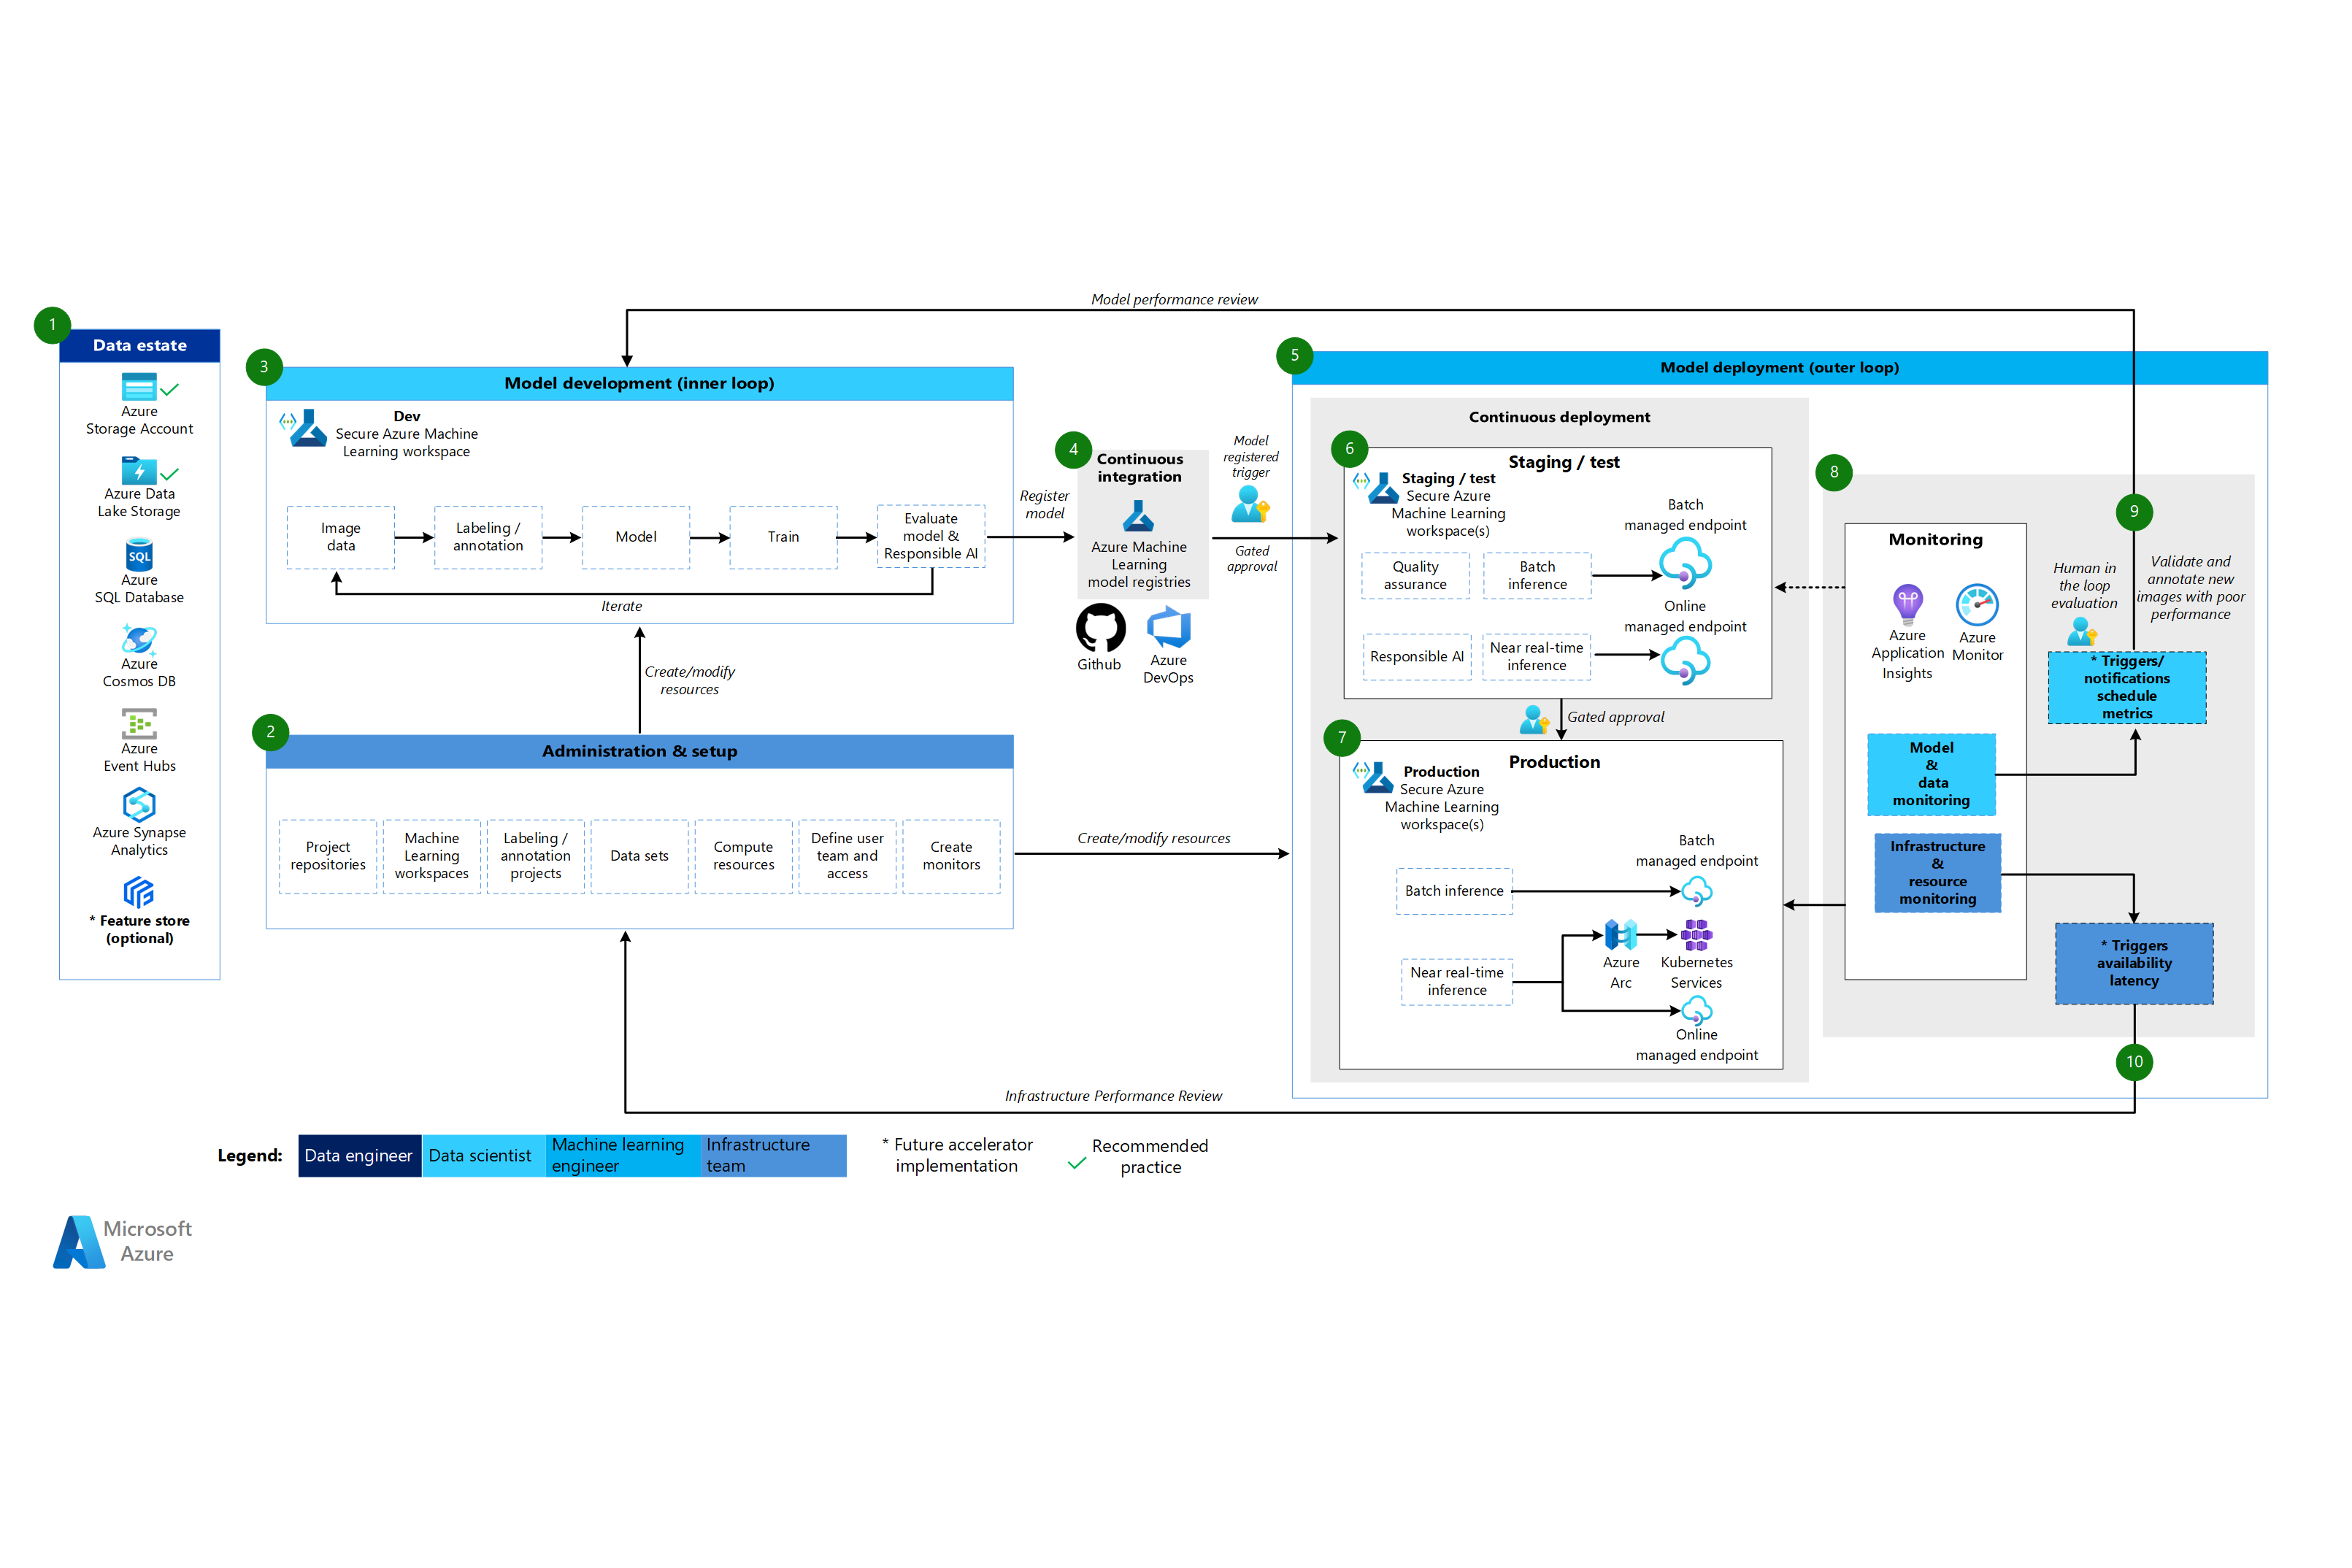Click the Model deployment (outer loop) header
This screenshot has height=1568, width=2352.
1780,367
